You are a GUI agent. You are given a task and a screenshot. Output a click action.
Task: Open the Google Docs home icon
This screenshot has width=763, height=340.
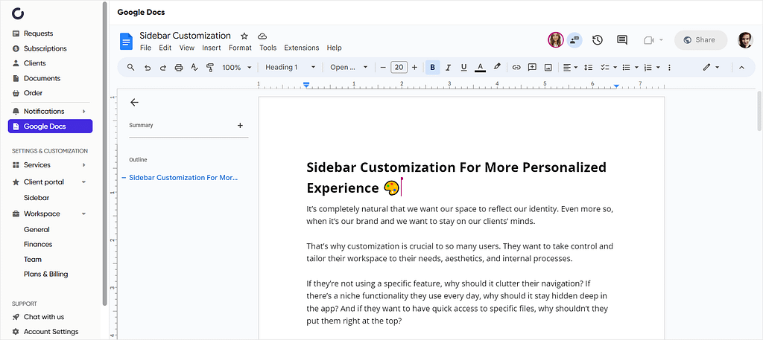pyautogui.click(x=126, y=41)
